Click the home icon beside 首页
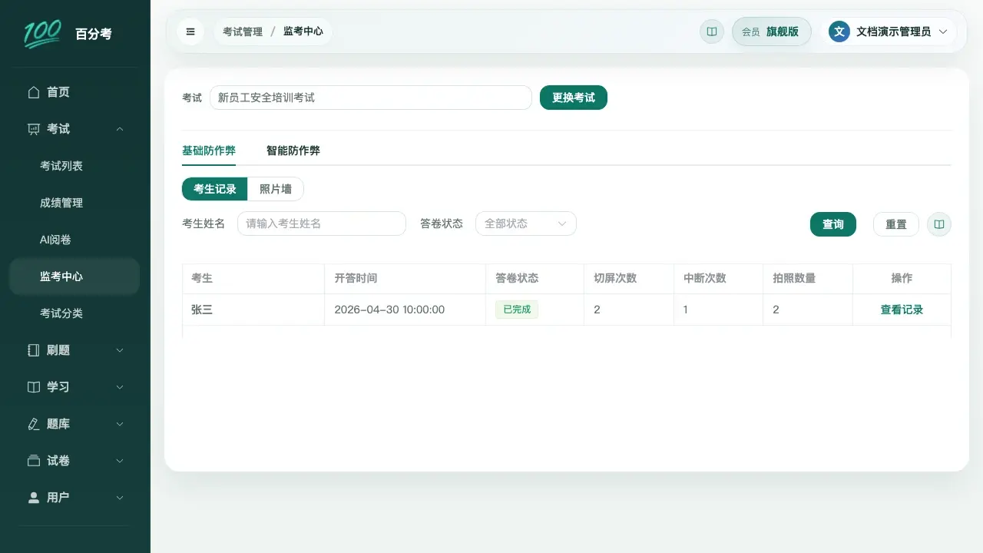This screenshot has width=983, height=553. click(x=33, y=92)
